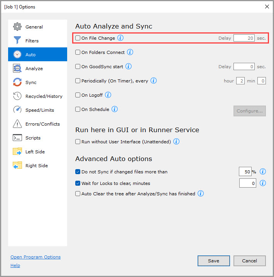274x277 pixels.
Task: Click the Speed/Limits gauge icon
Action: (17, 110)
